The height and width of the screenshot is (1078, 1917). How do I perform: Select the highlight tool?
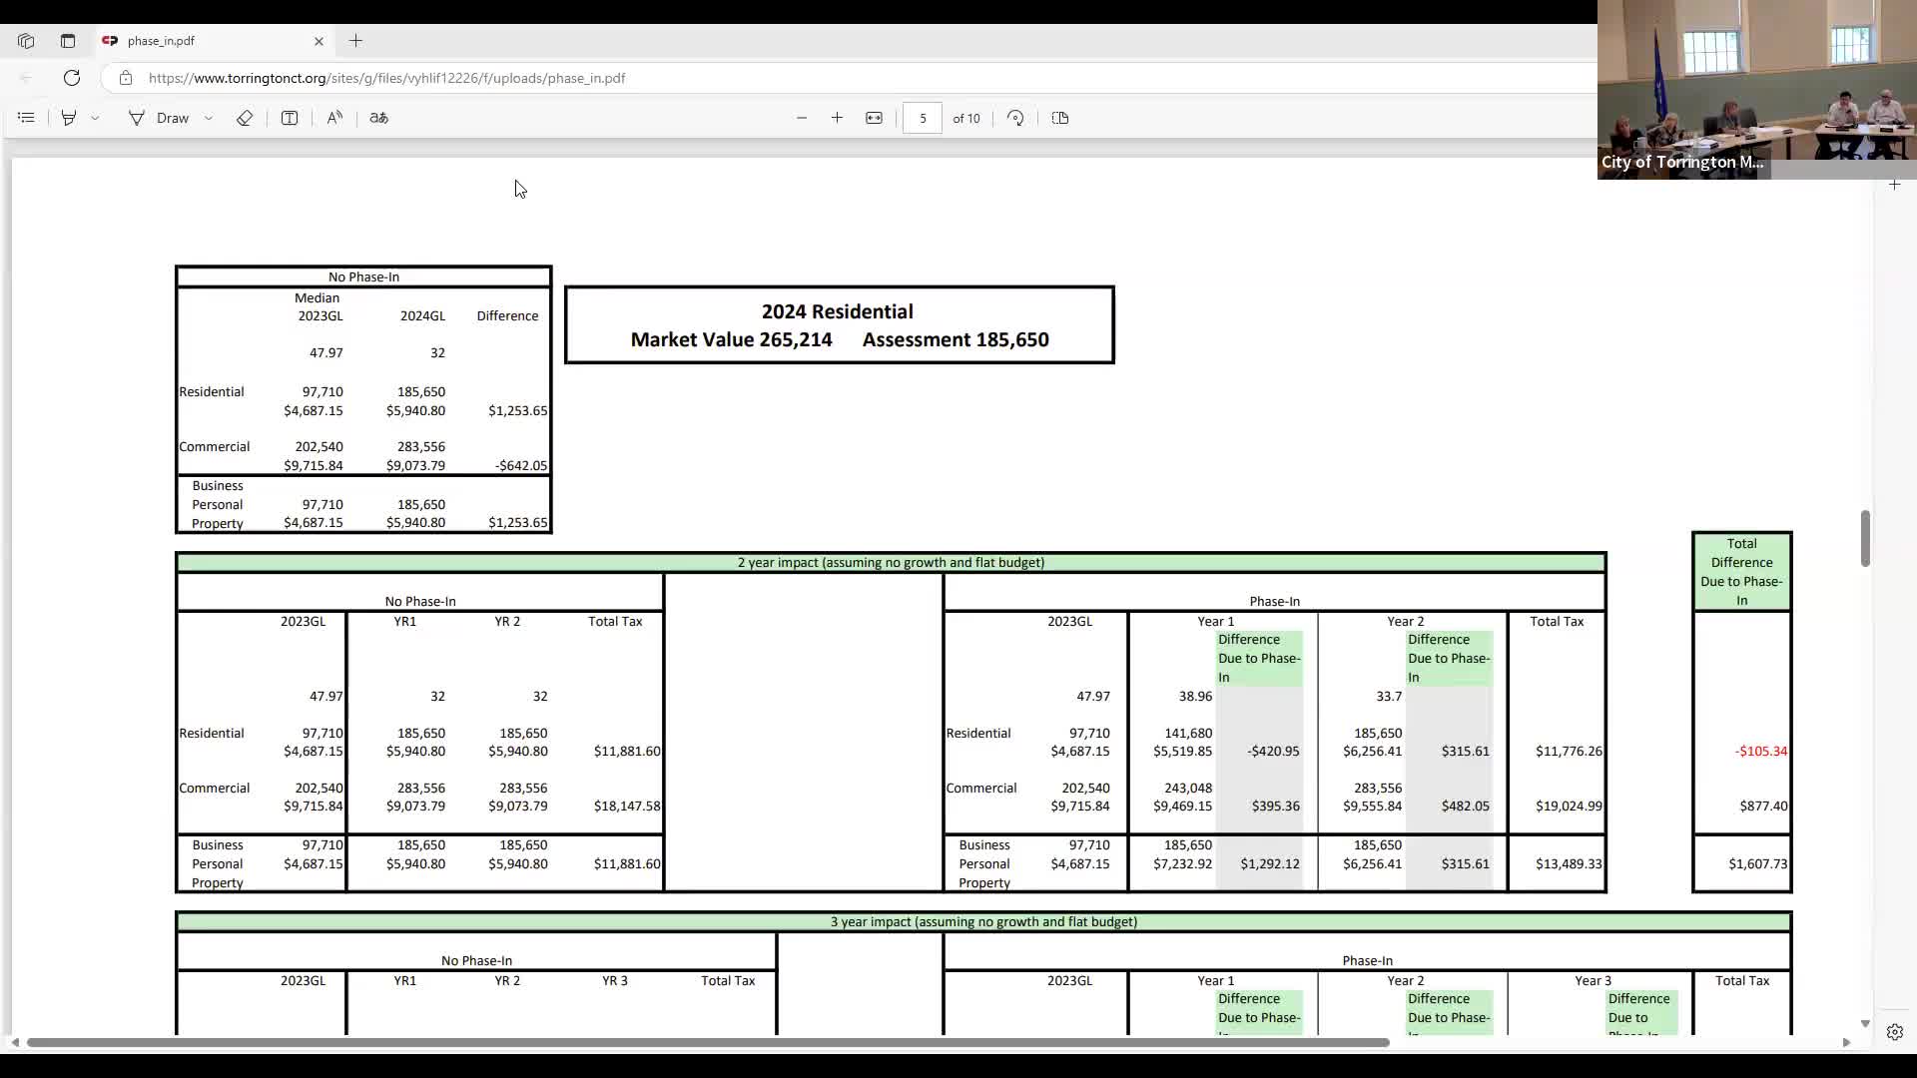click(69, 118)
